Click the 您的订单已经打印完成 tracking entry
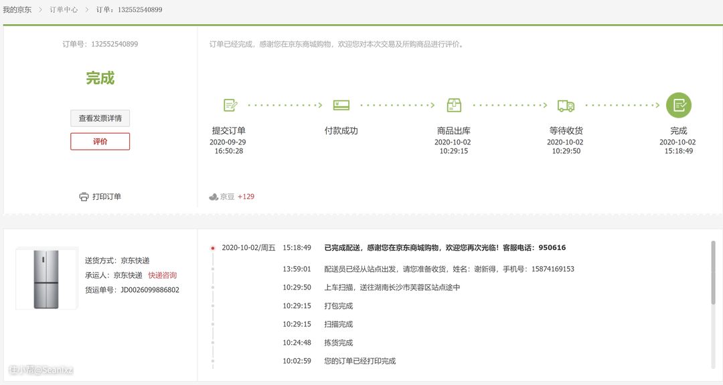 (359, 361)
